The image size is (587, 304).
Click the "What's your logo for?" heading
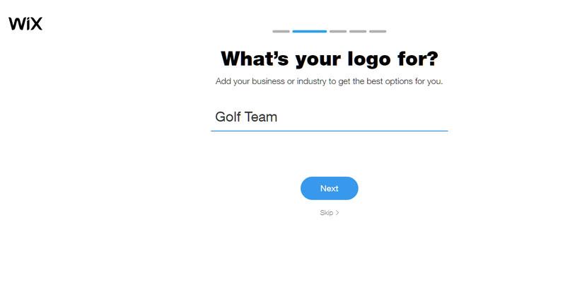[330, 59]
